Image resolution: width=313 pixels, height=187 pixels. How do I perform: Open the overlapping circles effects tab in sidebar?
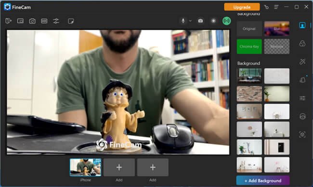(x=302, y=43)
